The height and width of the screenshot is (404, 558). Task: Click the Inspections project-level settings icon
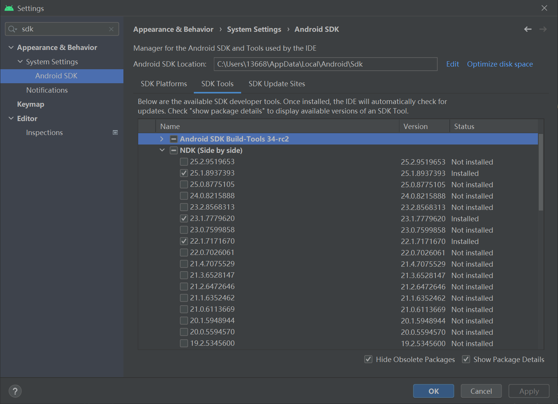[115, 132]
